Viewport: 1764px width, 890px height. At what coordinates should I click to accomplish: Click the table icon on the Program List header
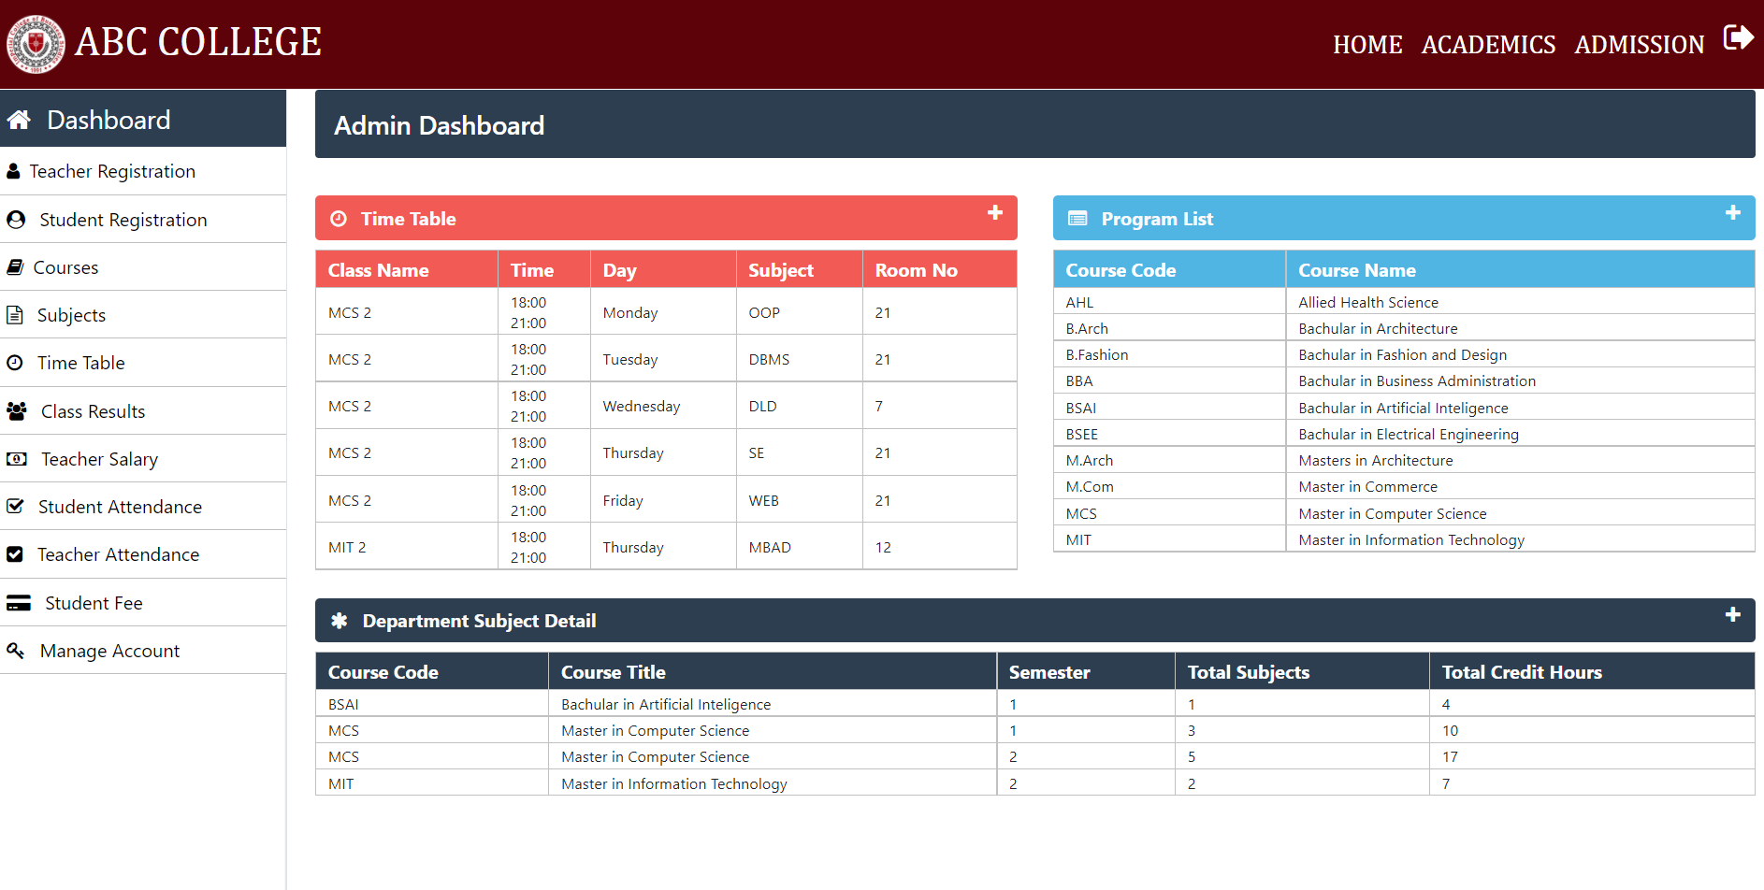[1077, 218]
